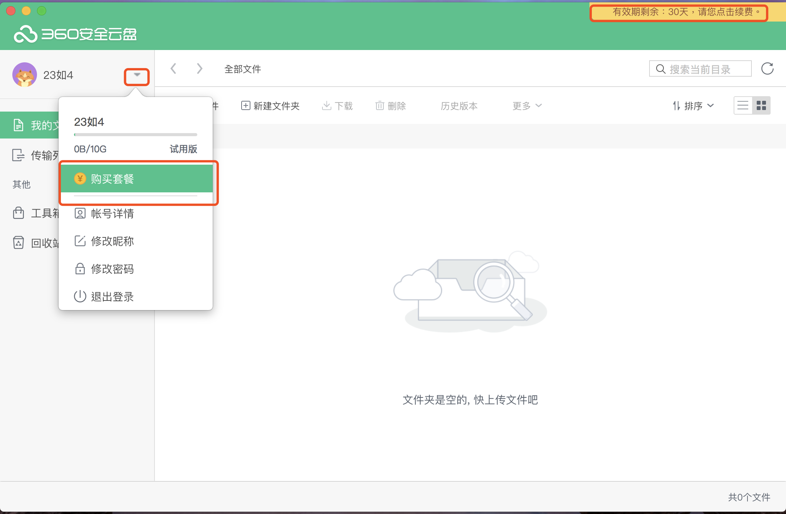Select 购买套餐 in the account menu

tap(137, 179)
